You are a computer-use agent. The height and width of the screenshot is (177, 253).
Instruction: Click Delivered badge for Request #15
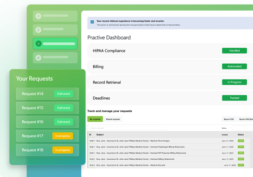click(x=63, y=108)
